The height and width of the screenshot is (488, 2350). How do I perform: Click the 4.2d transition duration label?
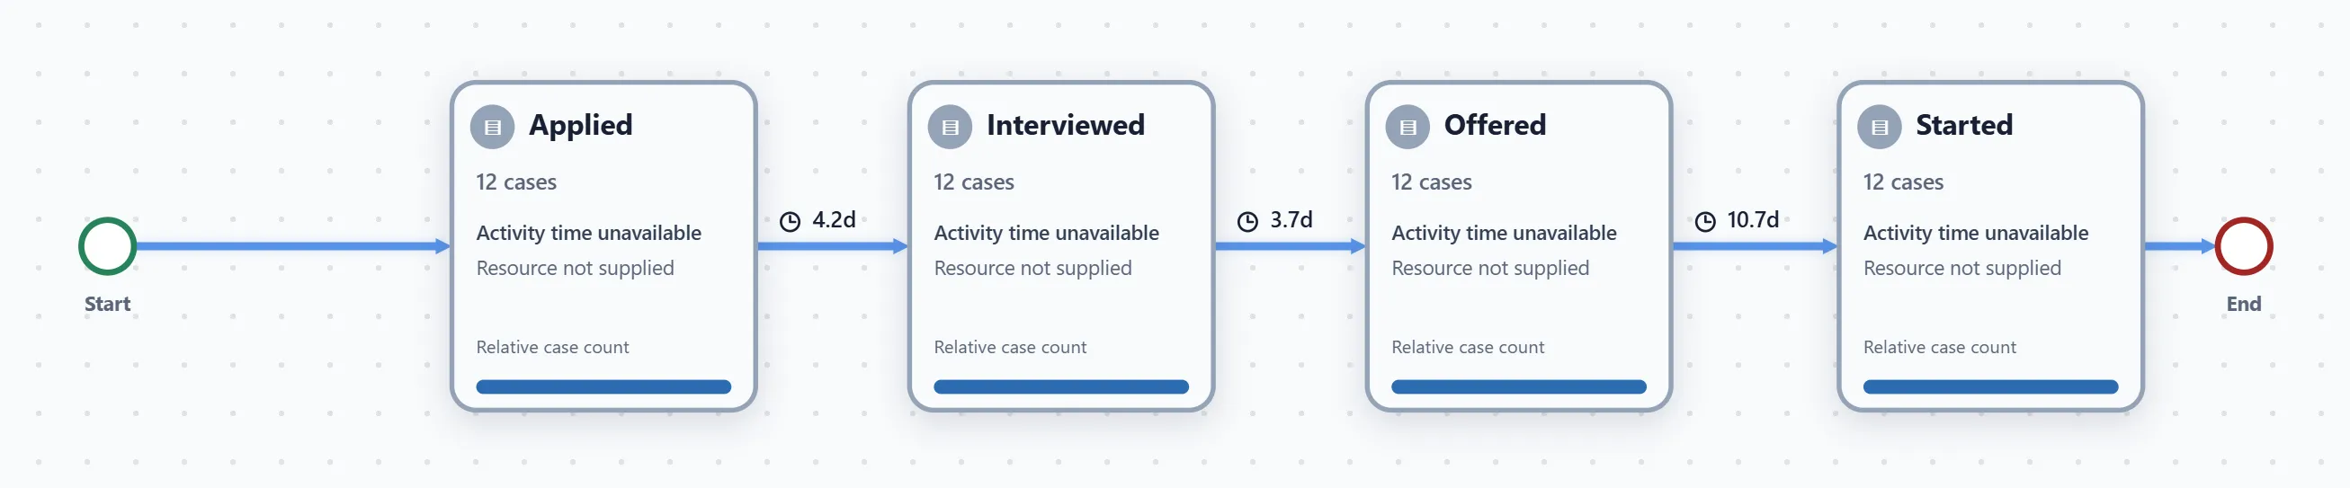834,220
